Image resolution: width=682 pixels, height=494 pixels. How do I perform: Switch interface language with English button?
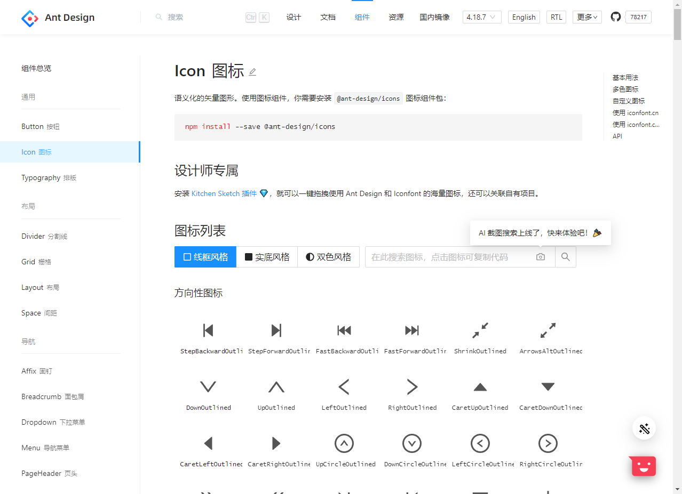[x=524, y=17]
